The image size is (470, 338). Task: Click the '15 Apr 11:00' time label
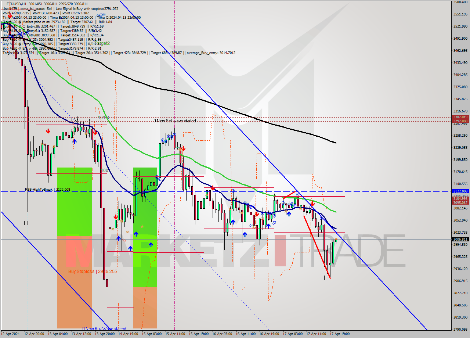175,334
